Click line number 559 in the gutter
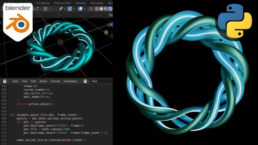This screenshot has width=258, height=145. coord(4,86)
